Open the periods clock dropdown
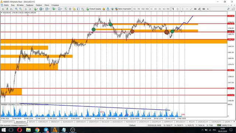The width and height of the screenshot is (236, 133). click(41, 9)
